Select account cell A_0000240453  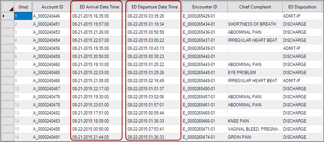click(52, 32)
